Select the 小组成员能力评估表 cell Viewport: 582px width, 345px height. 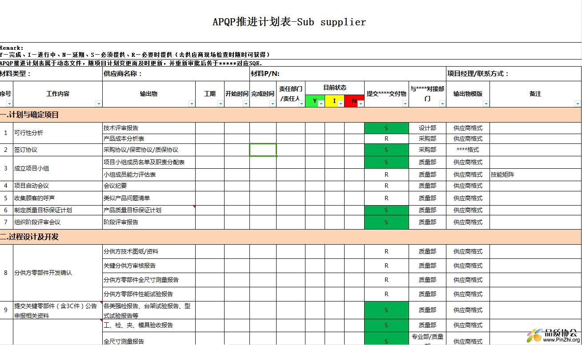[149, 174]
